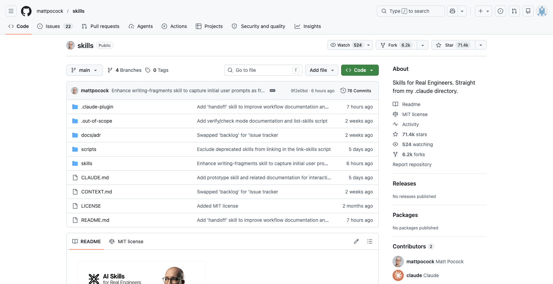
Task: Open the global navigation hamburger menu
Action: [11, 11]
